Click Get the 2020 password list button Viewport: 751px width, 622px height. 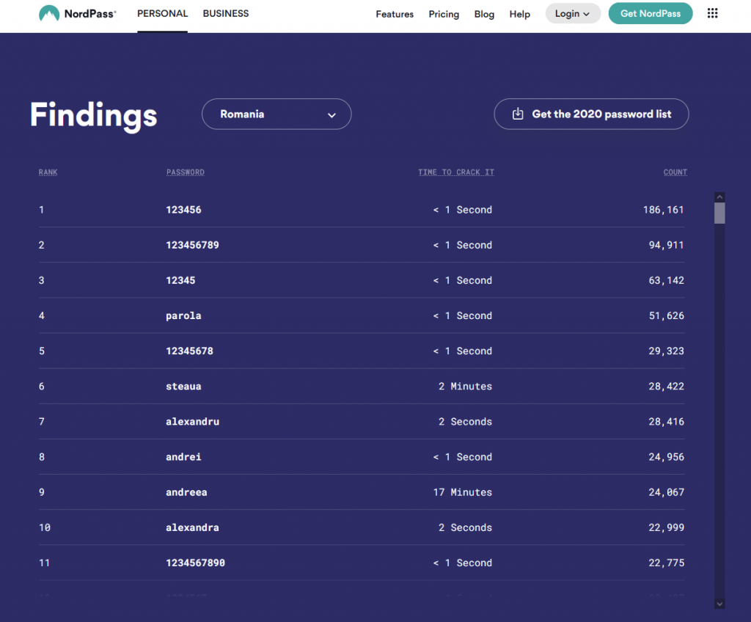pos(591,114)
